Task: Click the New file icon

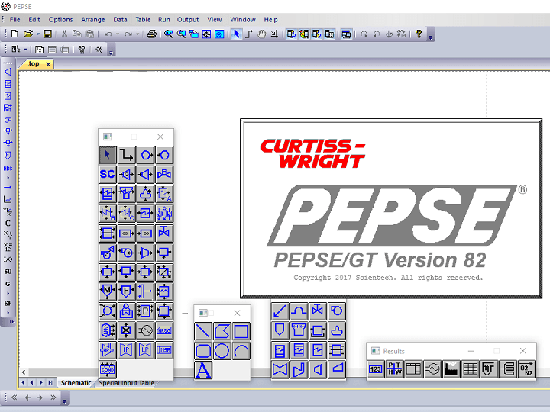Action: [15, 34]
